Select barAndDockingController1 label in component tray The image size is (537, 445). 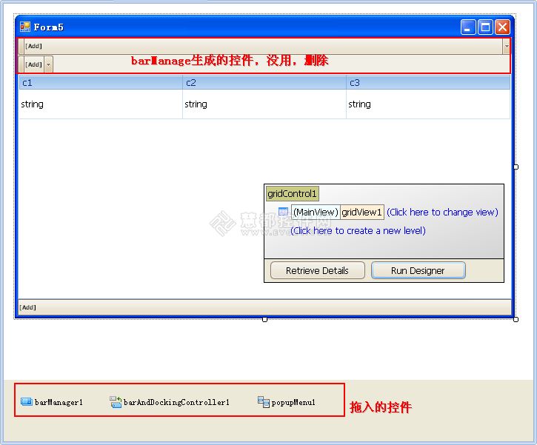tap(176, 402)
